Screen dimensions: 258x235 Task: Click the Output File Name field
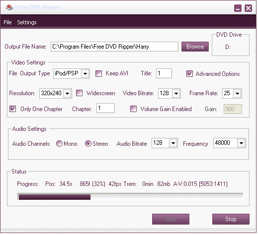coord(114,47)
